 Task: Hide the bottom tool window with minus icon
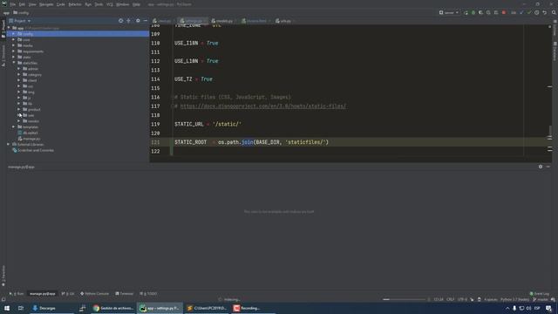click(548, 167)
